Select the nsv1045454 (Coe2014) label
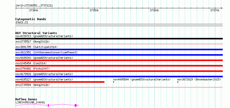The height and width of the screenshot is (108, 230). coord(31,63)
